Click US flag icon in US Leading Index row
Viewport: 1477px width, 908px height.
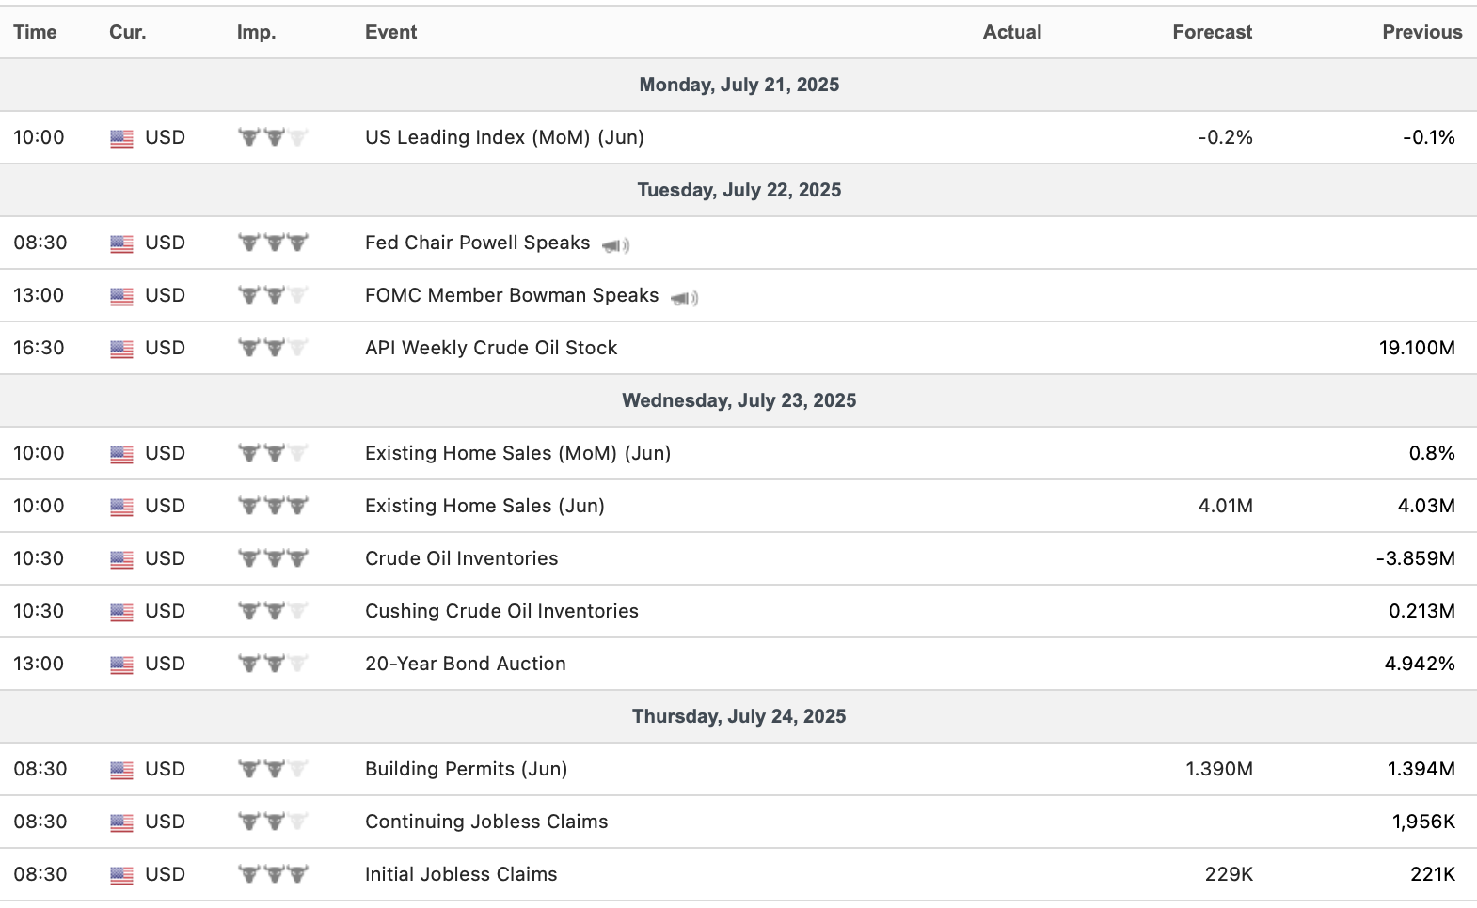point(121,138)
